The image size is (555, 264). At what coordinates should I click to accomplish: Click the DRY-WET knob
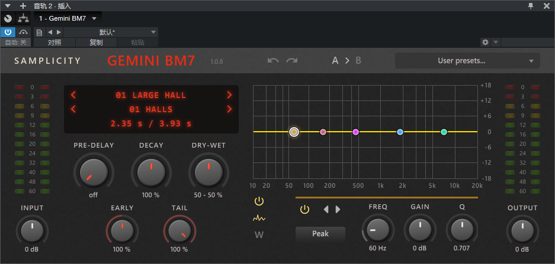point(208,172)
